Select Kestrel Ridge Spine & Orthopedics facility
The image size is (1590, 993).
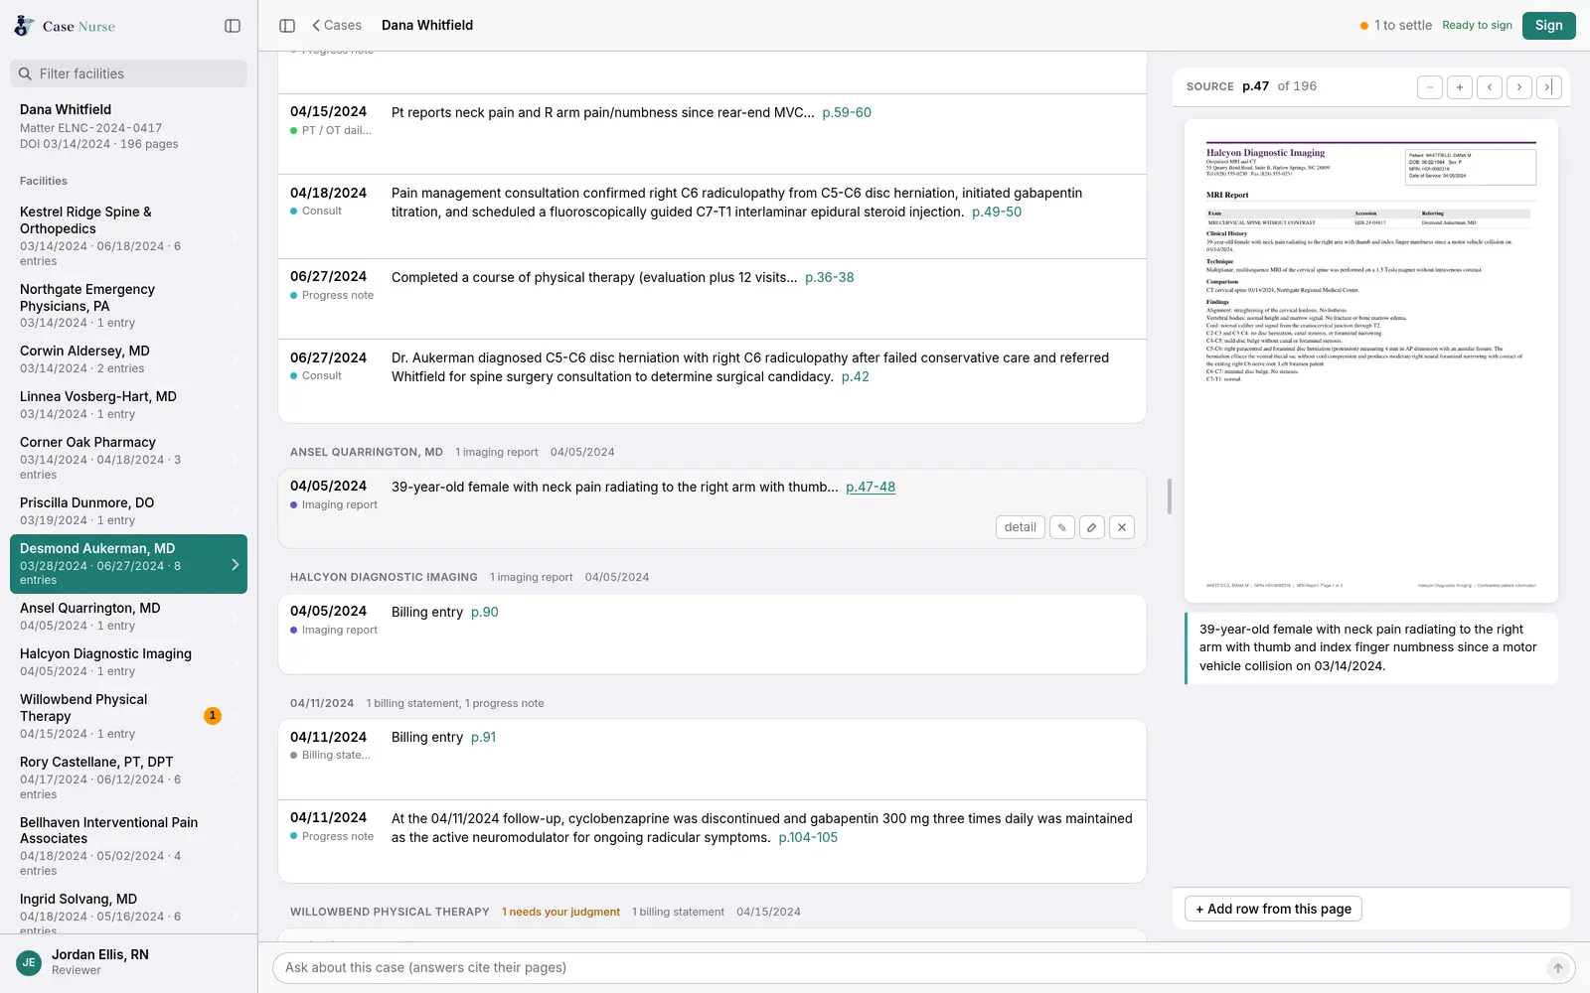click(x=129, y=236)
